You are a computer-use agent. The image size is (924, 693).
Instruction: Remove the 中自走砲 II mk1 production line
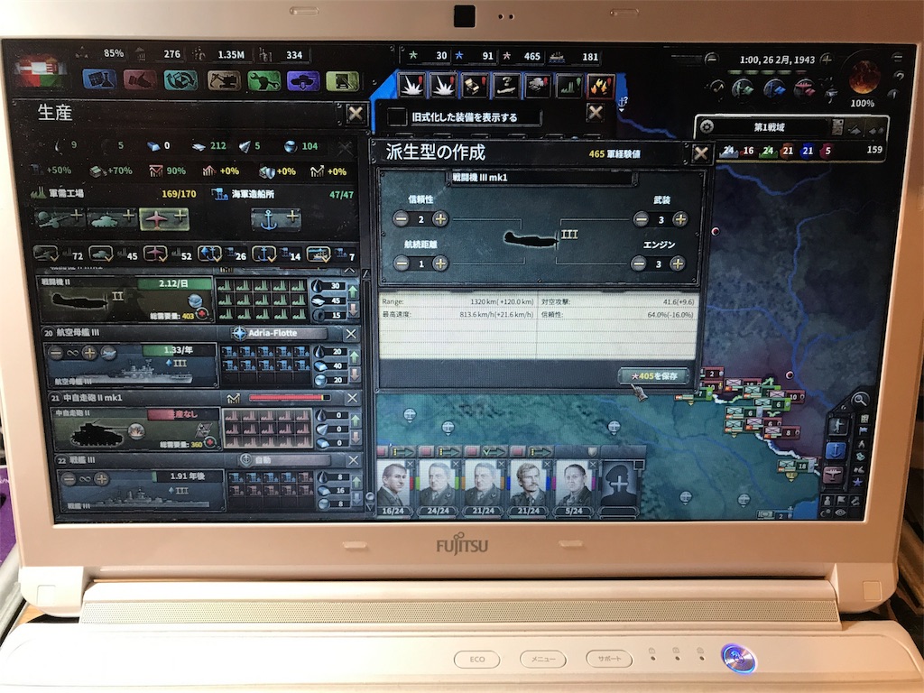click(x=353, y=398)
